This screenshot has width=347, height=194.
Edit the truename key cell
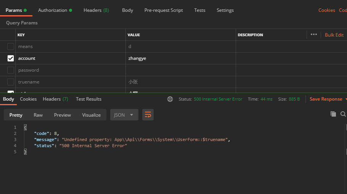click(71, 82)
